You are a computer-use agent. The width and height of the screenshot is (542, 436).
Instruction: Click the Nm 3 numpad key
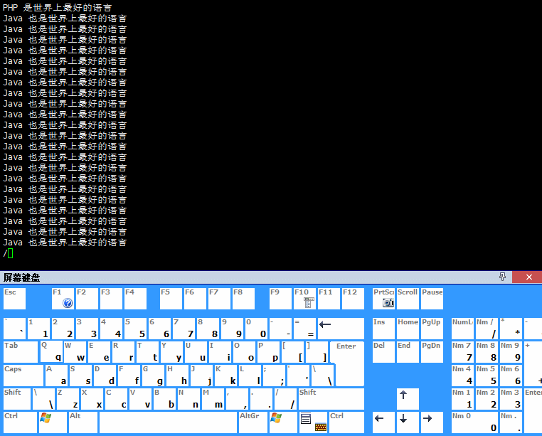coord(511,398)
